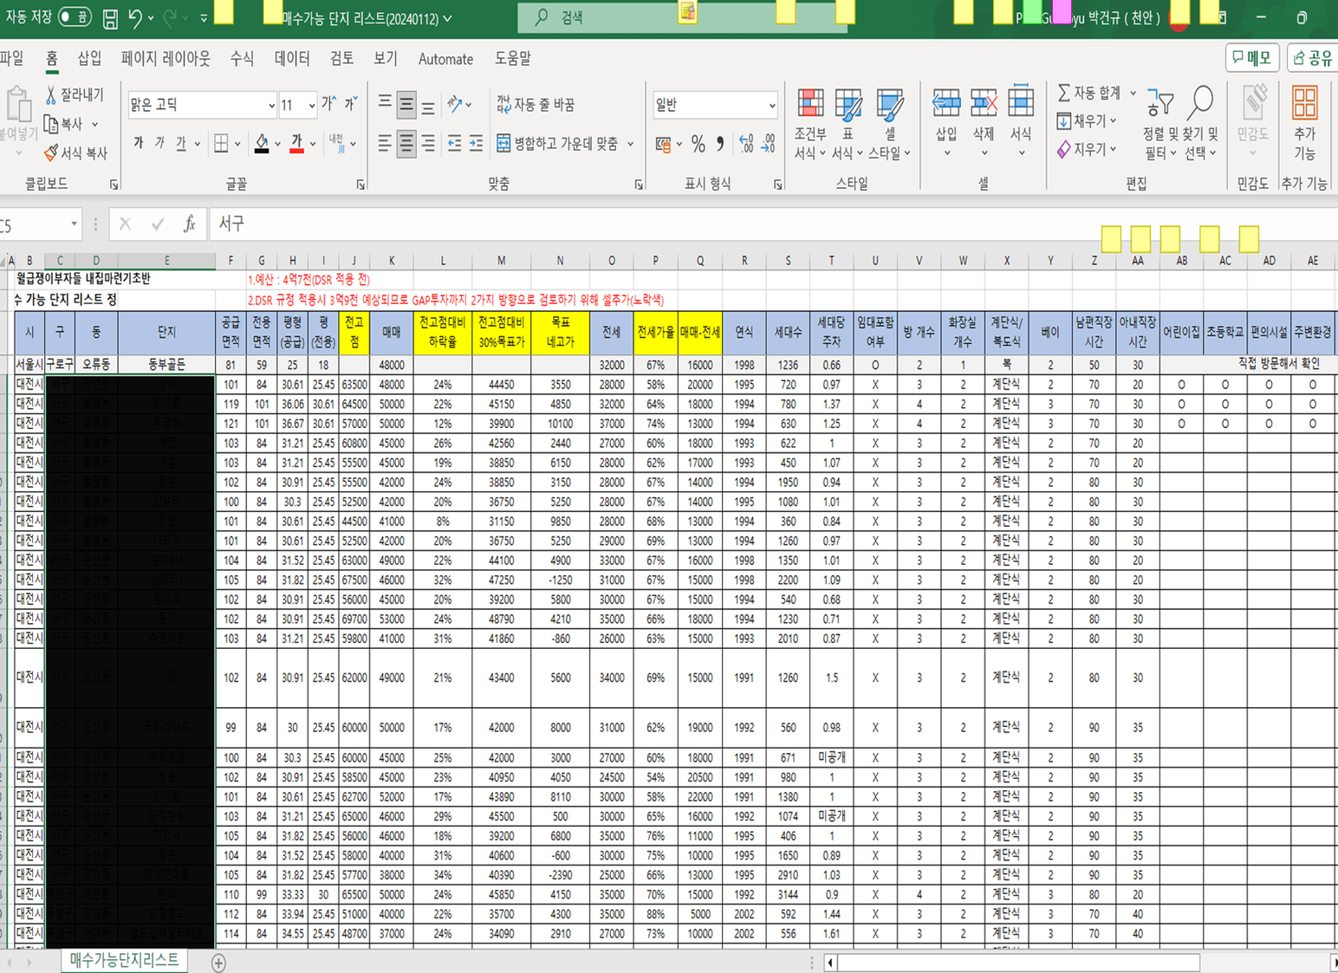Click the fx insert function icon
The height and width of the screenshot is (973, 1338).
pyautogui.click(x=189, y=224)
